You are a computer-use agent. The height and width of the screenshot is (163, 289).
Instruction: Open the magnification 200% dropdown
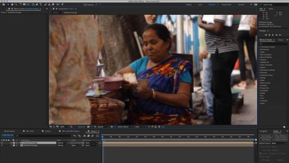click(x=64, y=127)
